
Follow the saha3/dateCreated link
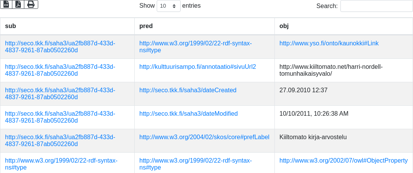[x=188, y=90]
